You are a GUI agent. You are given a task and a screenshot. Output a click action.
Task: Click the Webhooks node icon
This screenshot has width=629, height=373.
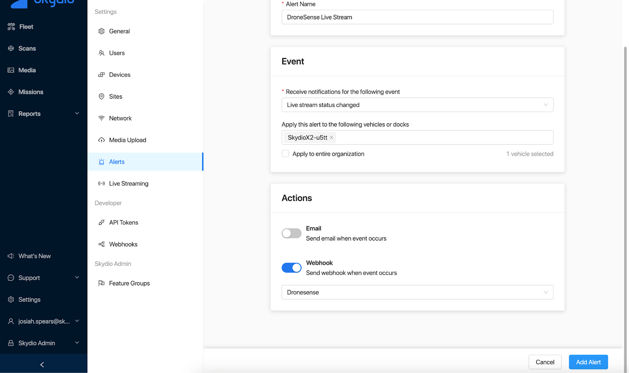(101, 244)
